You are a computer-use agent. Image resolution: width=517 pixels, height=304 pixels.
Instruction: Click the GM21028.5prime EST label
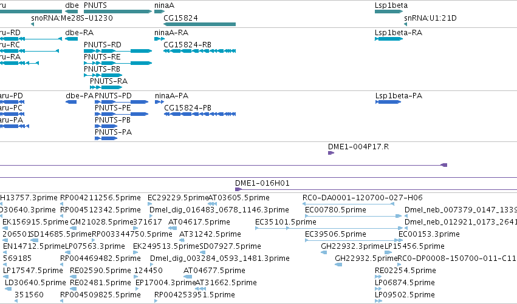point(101,222)
